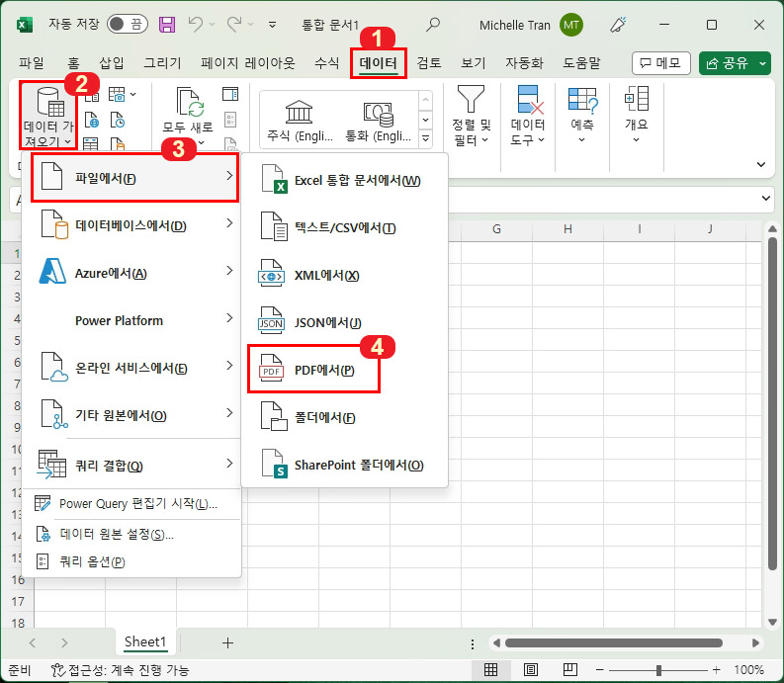Select the Sheet1 worksheet tab

145,642
